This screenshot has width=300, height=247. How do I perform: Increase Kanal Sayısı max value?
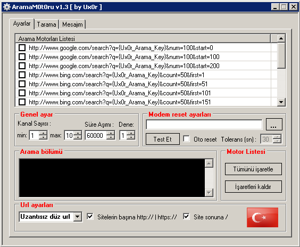(x=78, y=133)
